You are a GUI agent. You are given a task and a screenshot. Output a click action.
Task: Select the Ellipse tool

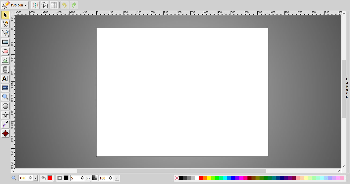click(x=5, y=51)
